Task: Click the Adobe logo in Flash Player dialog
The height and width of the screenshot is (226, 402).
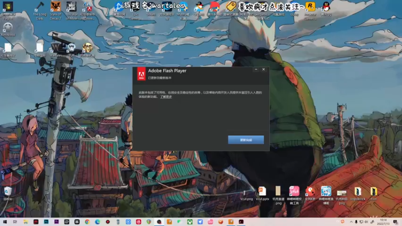Action: pyautogui.click(x=141, y=74)
